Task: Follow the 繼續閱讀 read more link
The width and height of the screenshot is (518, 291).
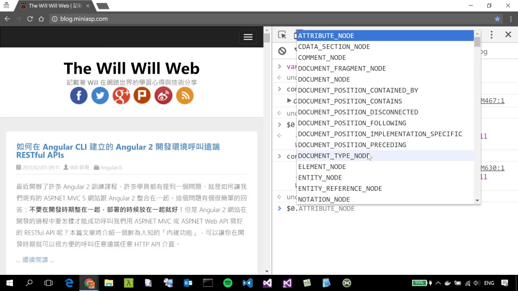Action: pos(35,260)
